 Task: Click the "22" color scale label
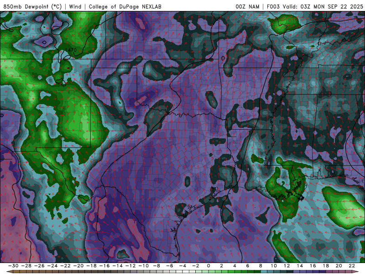pos(352,266)
